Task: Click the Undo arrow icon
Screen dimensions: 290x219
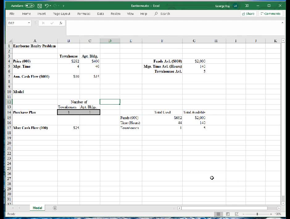Action: (46, 6)
